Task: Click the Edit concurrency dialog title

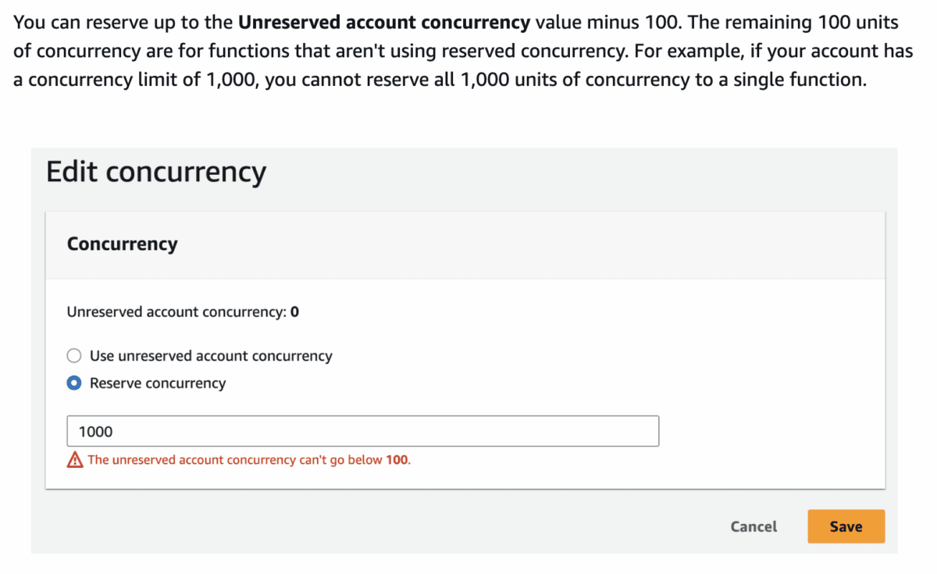Action: pyautogui.click(x=155, y=172)
